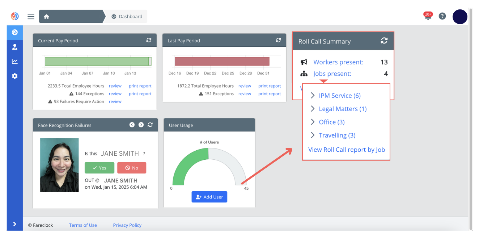Select the Dashboard breadcrumb item

tap(127, 17)
